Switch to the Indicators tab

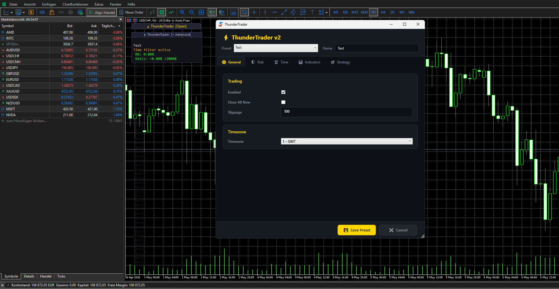pyautogui.click(x=309, y=62)
